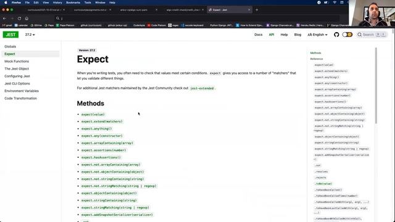
Task: Click the table of contents scrollbar
Action: click(376, 86)
